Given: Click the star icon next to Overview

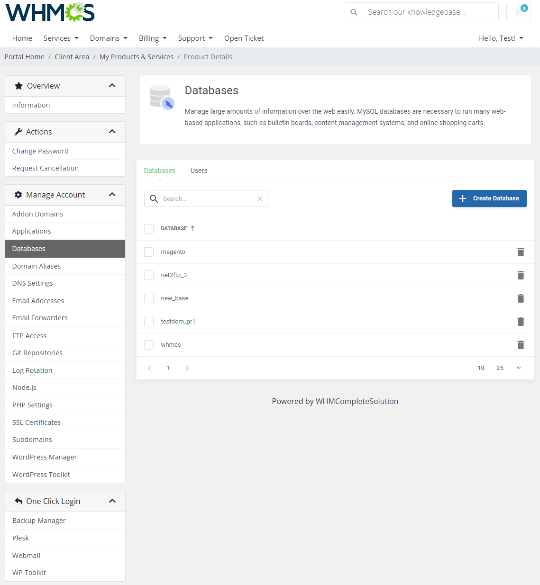Looking at the screenshot, I should coord(18,86).
